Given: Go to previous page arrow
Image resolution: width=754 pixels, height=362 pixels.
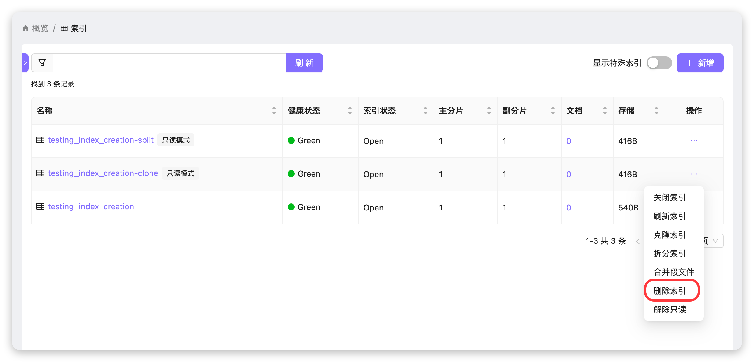Looking at the screenshot, I should click(637, 241).
